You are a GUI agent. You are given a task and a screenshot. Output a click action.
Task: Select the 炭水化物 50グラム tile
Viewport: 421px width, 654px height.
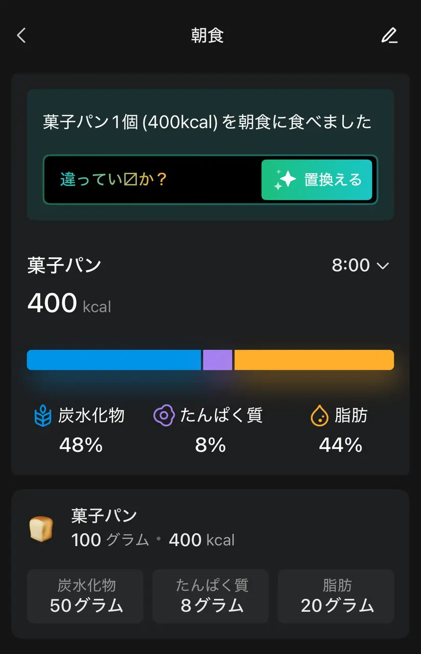click(85, 596)
